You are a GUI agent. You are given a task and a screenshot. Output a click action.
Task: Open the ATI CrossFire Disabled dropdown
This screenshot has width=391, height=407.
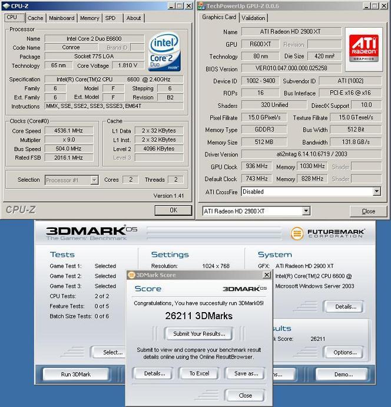coord(376,192)
